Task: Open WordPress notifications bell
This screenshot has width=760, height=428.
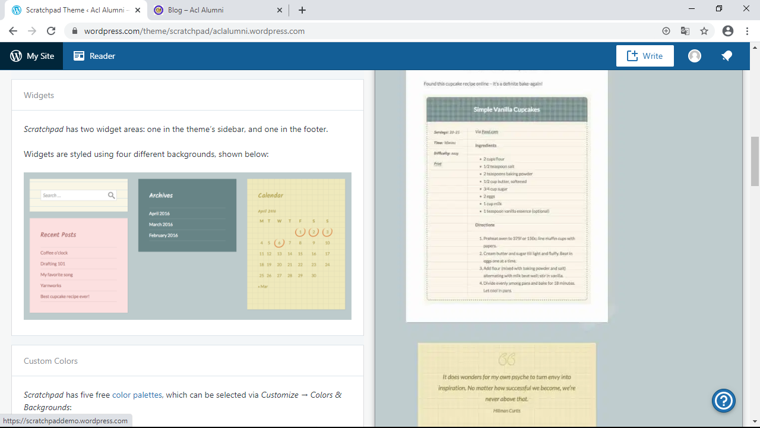Action: point(727,56)
